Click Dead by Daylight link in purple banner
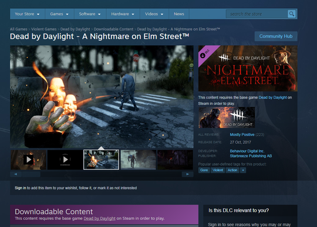The width and height of the screenshot is (317, 227). (x=99, y=219)
